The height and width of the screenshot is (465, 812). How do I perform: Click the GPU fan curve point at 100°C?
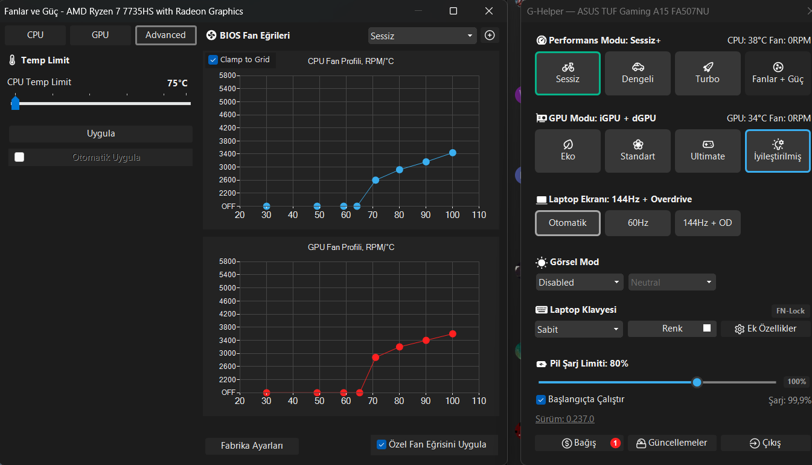coord(452,334)
